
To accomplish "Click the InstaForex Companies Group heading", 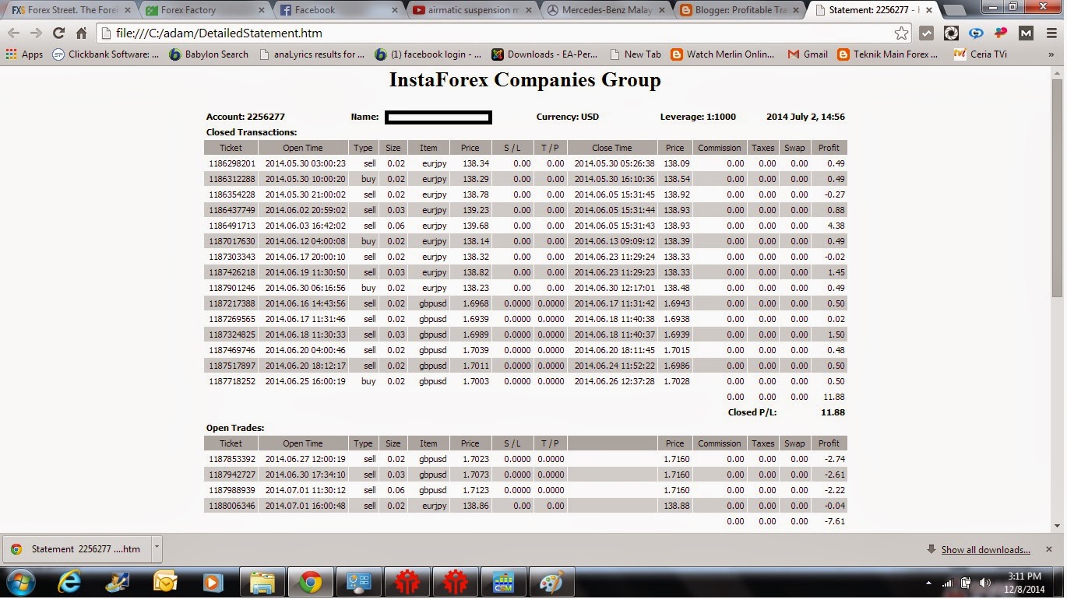I will point(525,80).
